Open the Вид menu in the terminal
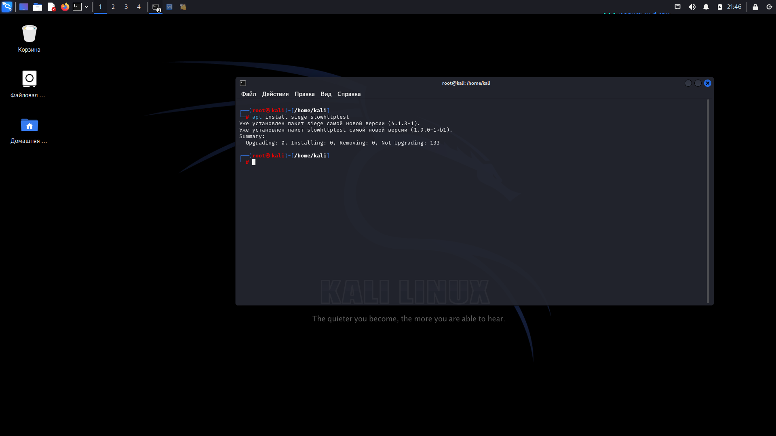The height and width of the screenshot is (436, 776). (x=326, y=94)
